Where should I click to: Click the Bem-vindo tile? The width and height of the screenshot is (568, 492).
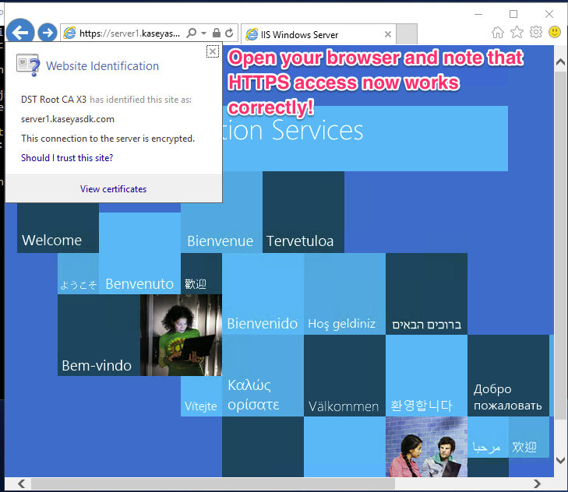pyautogui.click(x=99, y=335)
